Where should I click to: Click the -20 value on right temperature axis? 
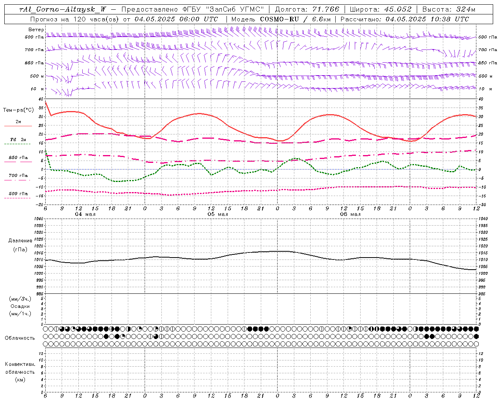click(x=482, y=205)
